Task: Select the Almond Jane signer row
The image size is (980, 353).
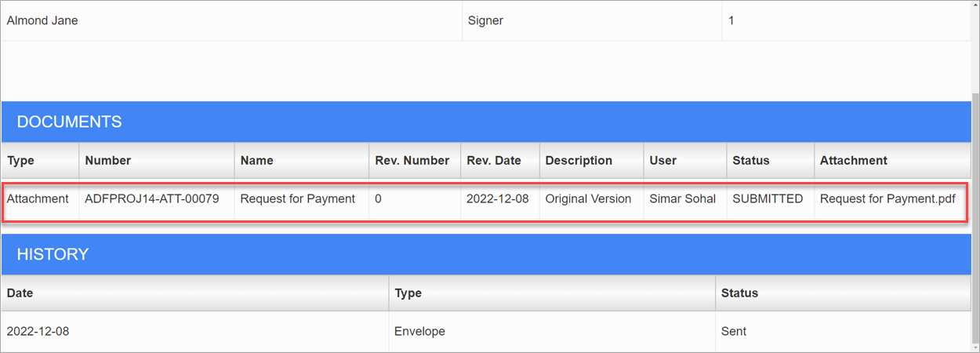Action: click(486, 21)
